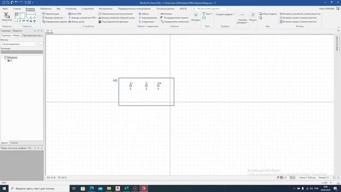
Task: Open File Explorer from the taskbar
Action: click(109, 188)
